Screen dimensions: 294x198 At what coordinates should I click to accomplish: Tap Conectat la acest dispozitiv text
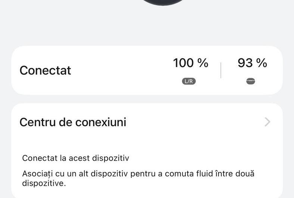click(x=75, y=158)
